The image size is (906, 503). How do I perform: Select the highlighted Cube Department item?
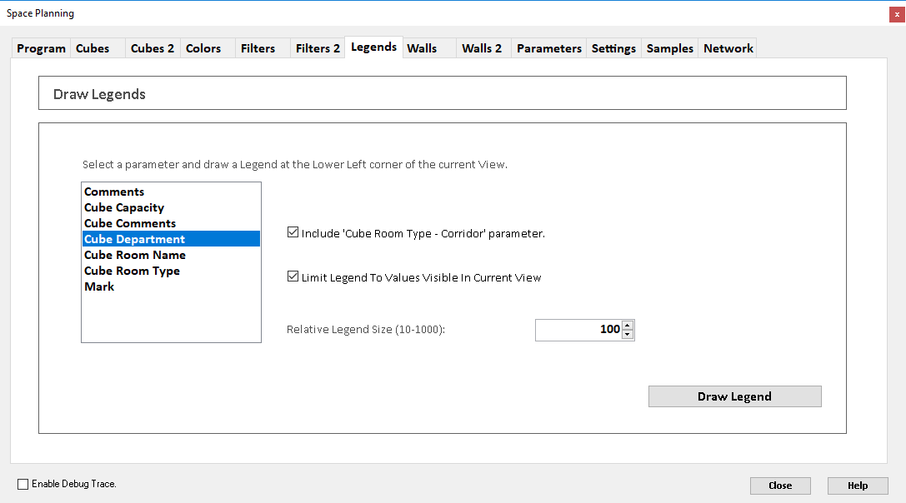(x=171, y=239)
